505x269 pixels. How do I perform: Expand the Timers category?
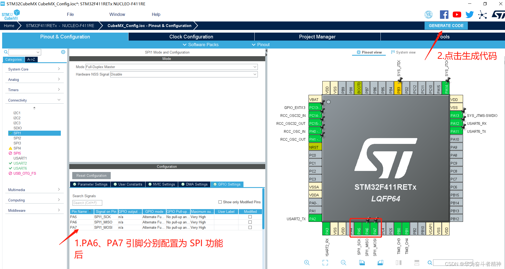pos(34,90)
